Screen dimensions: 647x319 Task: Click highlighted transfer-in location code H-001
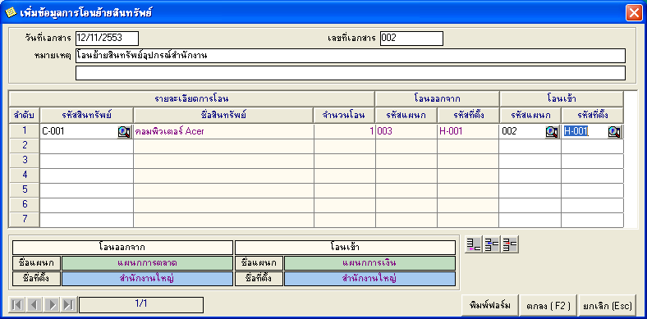click(x=576, y=132)
